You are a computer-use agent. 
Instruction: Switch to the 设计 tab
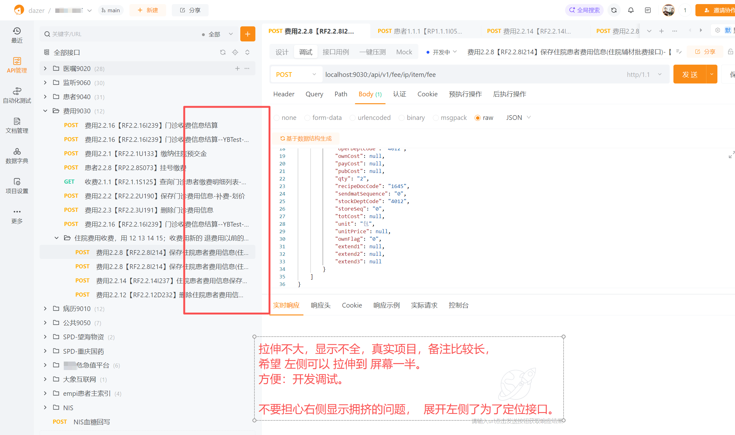pos(281,51)
